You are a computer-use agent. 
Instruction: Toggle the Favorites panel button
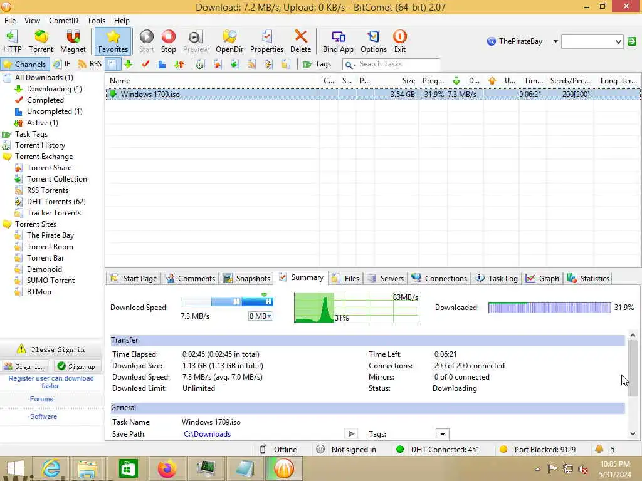(x=113, y=41)
